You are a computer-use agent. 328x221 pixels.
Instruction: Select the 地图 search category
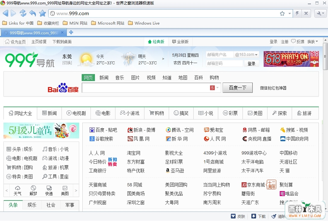(183, 78)
